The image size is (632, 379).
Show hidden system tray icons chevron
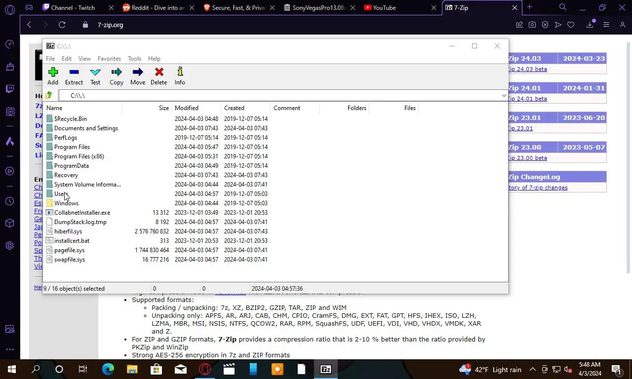click(x=533, y=369)
